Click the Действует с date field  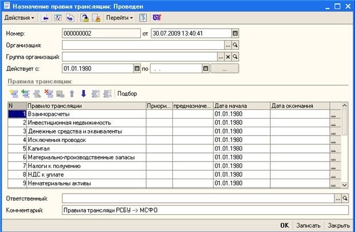(x=98, y=68)
